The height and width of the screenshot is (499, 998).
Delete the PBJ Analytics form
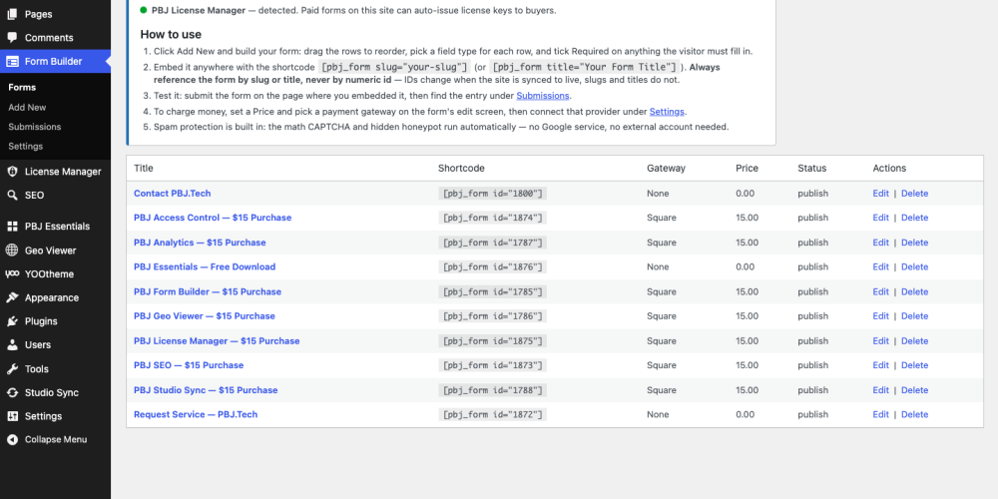(914, 243)
